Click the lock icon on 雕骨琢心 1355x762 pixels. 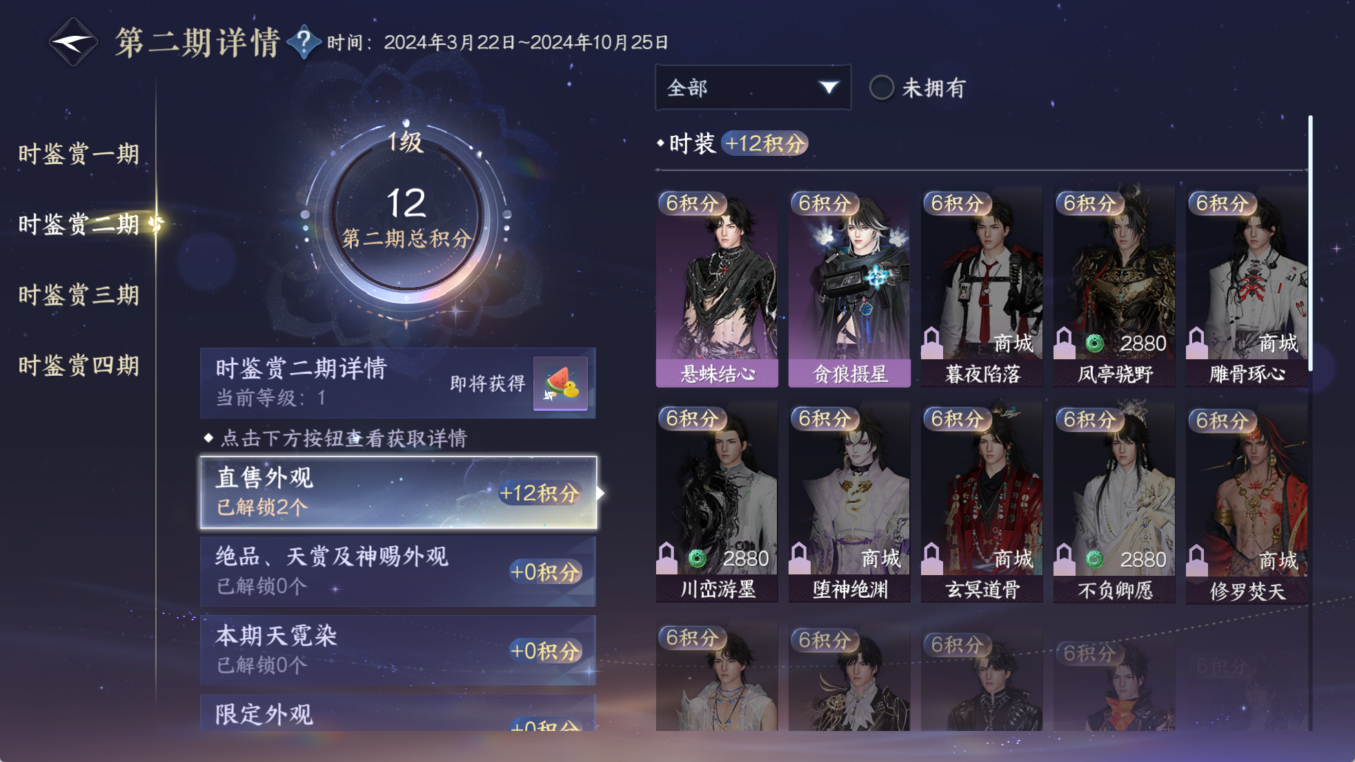pyautogui.click(x=1197, y=343)
